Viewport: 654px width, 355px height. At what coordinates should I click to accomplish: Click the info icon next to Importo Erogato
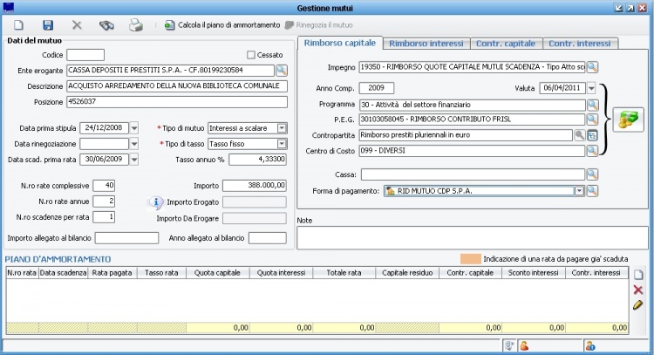pos(157,202)
